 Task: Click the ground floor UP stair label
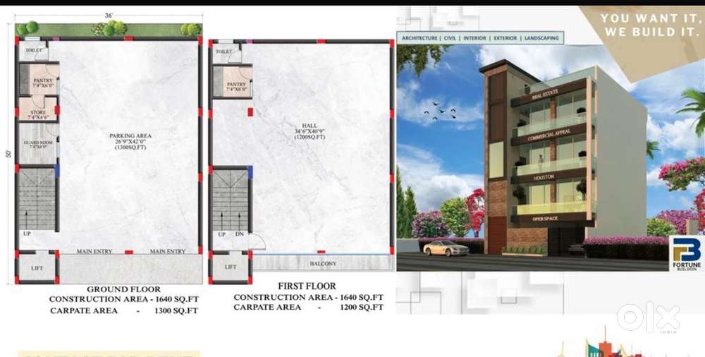click(27, 234)
